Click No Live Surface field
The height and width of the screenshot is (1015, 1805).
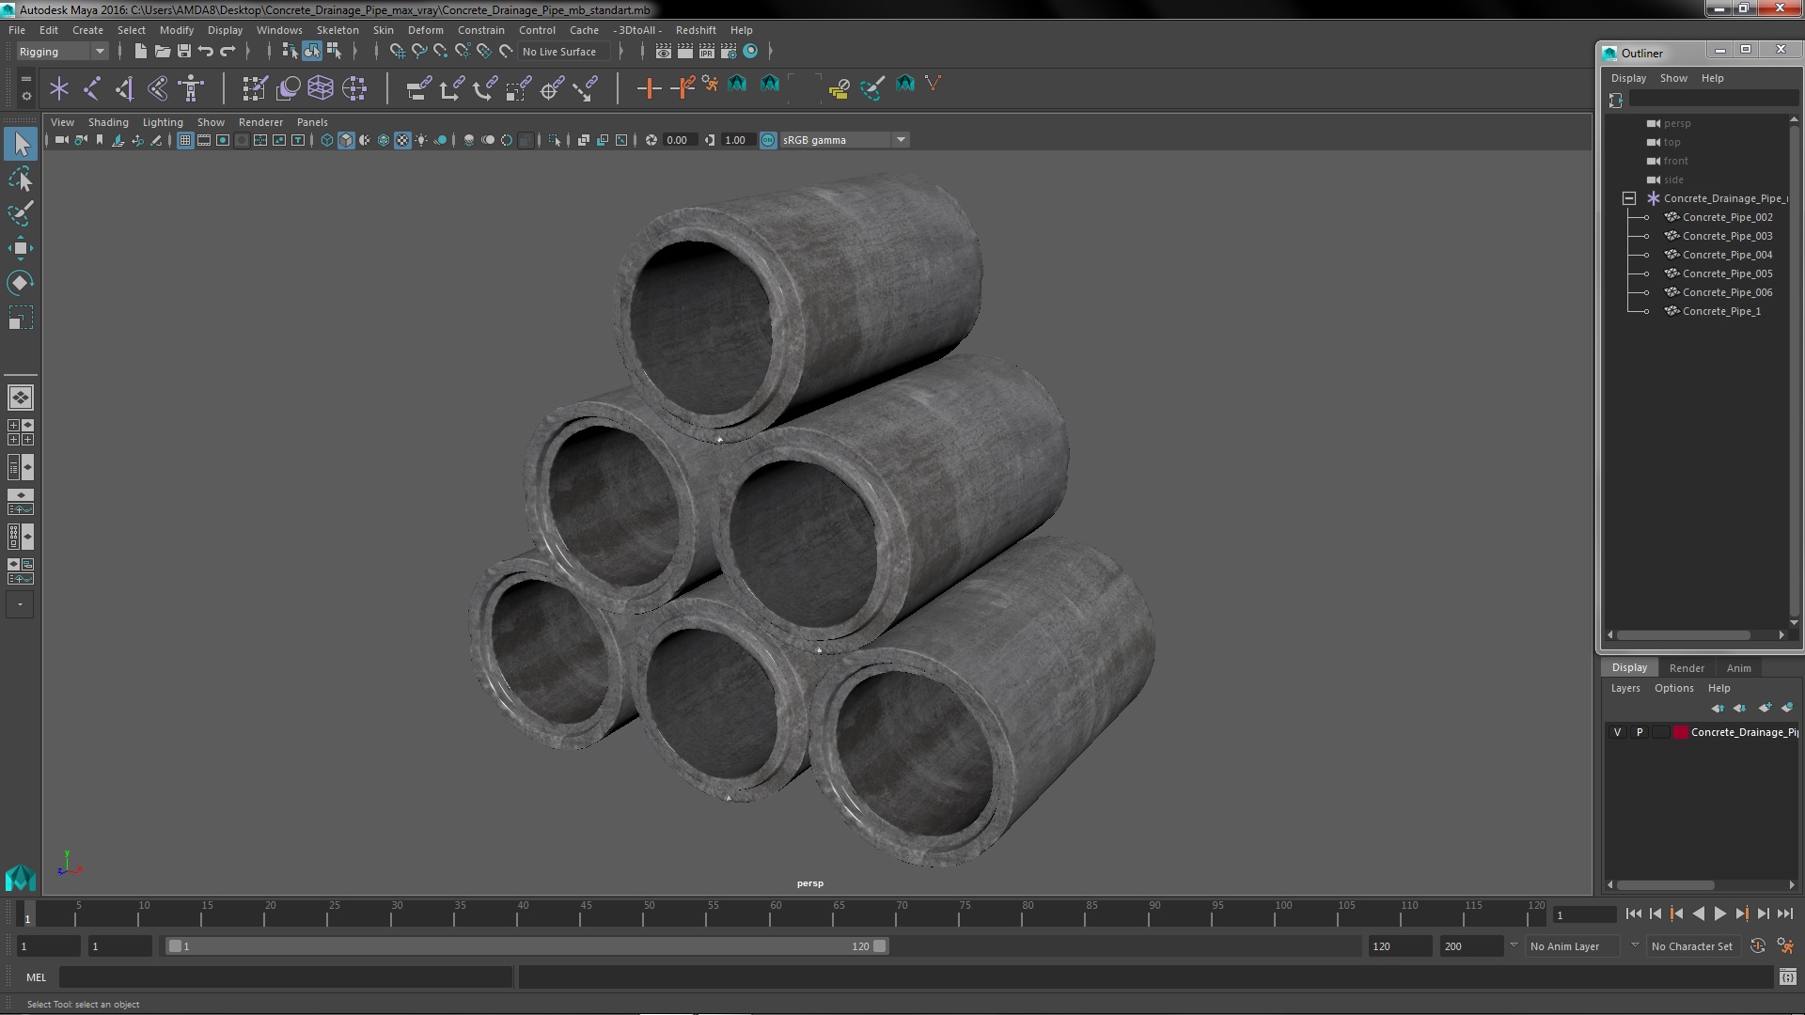pyautogui.click(x=564, y=52)
